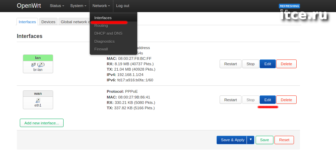Click the Save & Apply button
The image size is (336, 160).
point(232,140)
